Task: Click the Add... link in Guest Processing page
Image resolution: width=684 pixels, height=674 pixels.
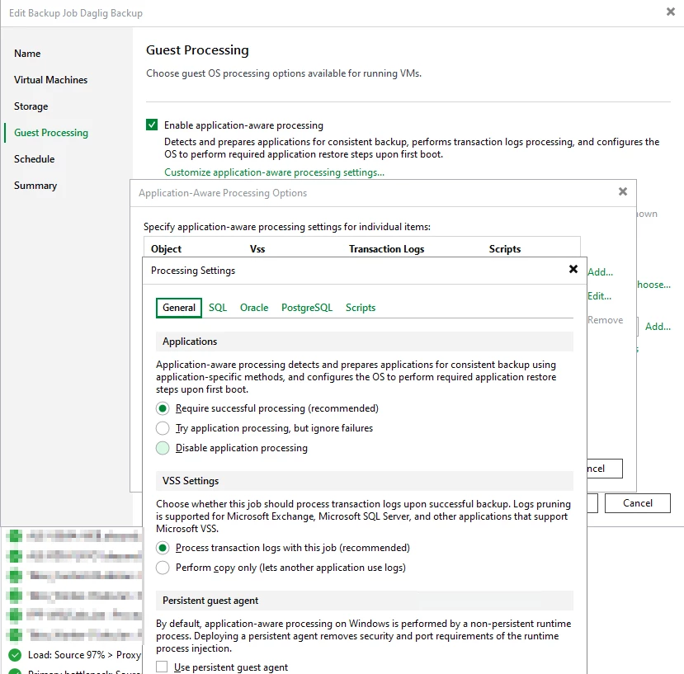Action: point(658,327)
